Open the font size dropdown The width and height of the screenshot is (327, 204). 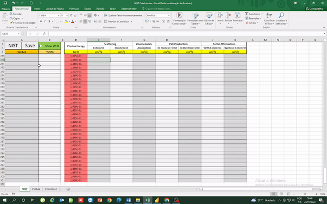click(x=67, y=16)
